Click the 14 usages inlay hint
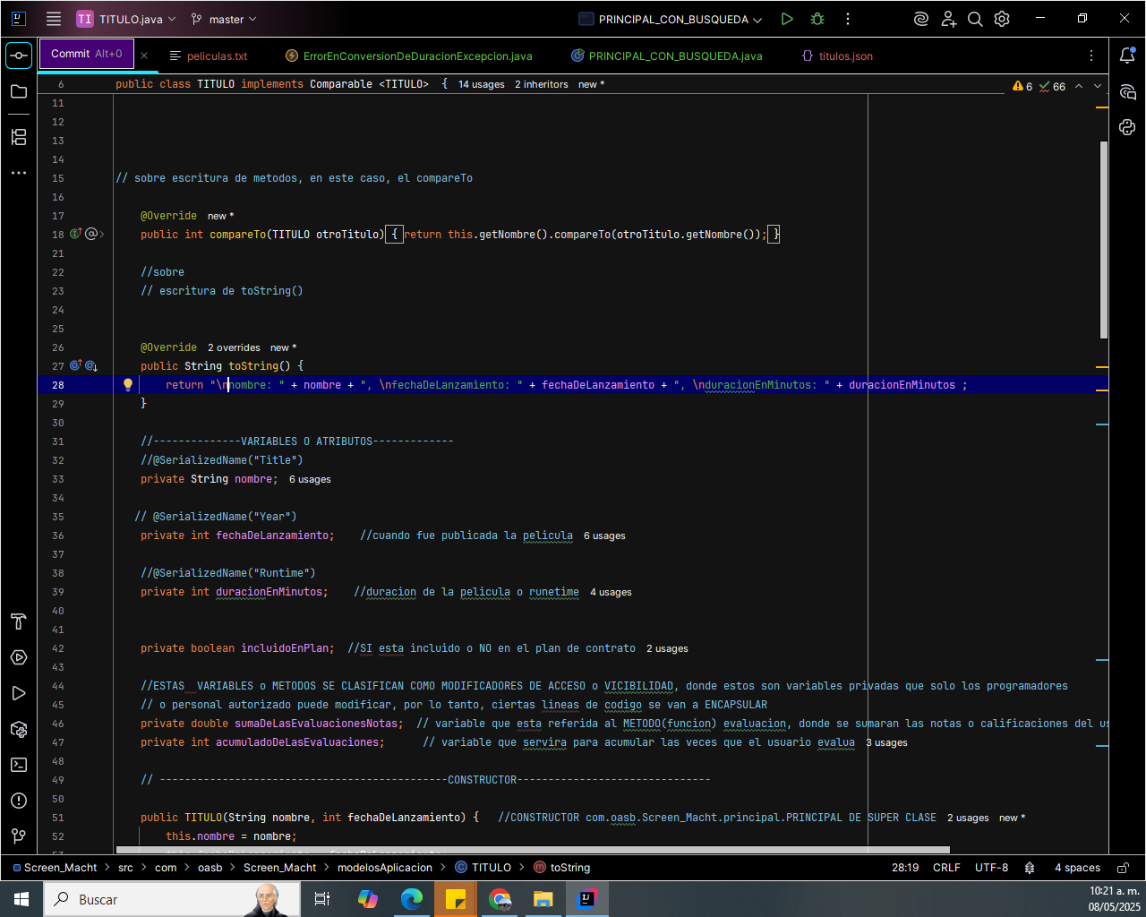Viewport: 1146px width, 917px height. click(x=482, y=84)
